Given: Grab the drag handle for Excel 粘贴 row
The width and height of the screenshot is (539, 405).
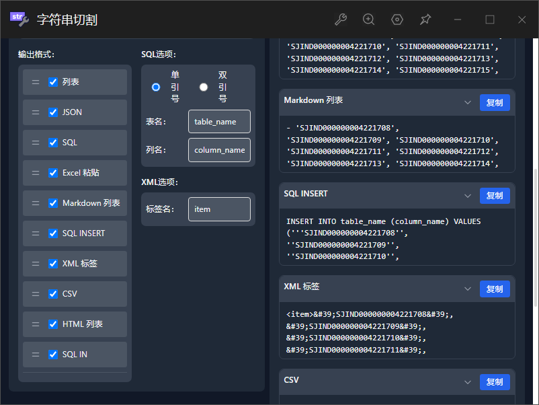Looking at the screenshot, I should click(36, 173).
